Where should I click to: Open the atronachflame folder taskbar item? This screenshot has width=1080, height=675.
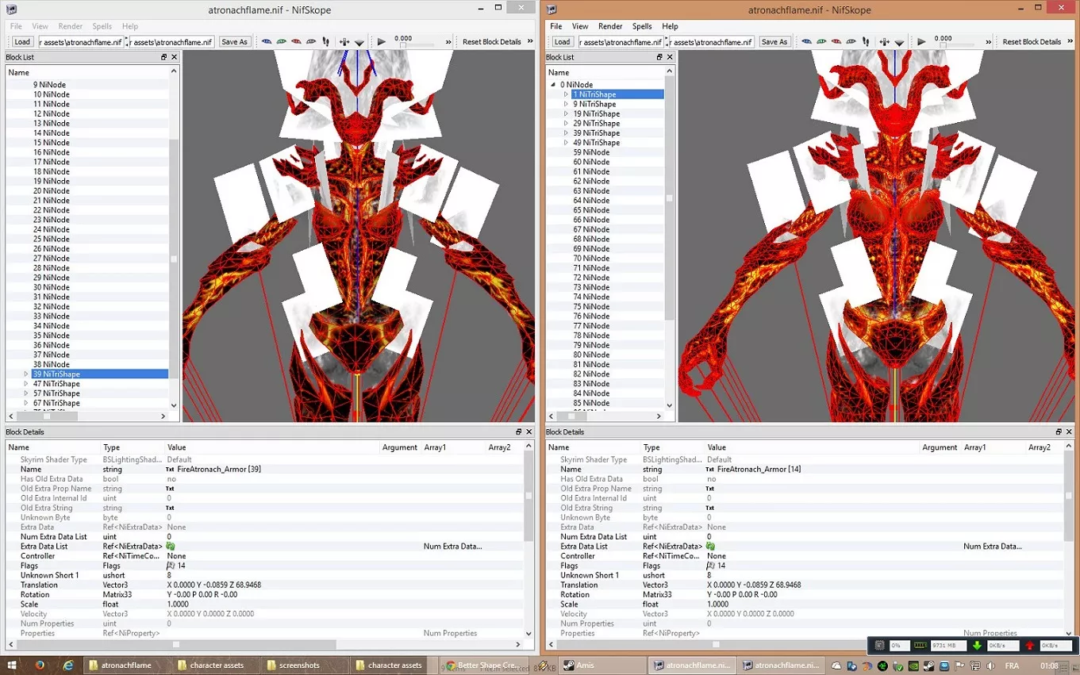(x=126, y=665)
